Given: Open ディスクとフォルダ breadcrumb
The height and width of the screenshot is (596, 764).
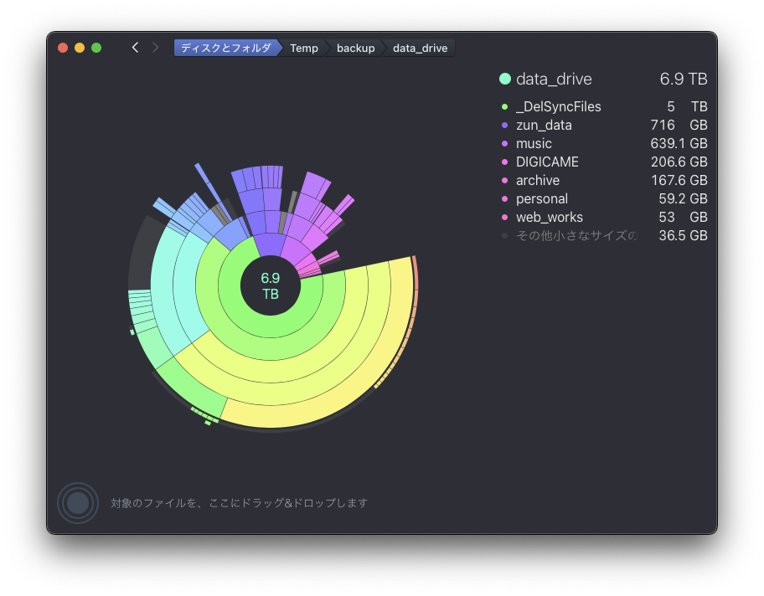Looking at the screenshot, I should coord(226,48).
